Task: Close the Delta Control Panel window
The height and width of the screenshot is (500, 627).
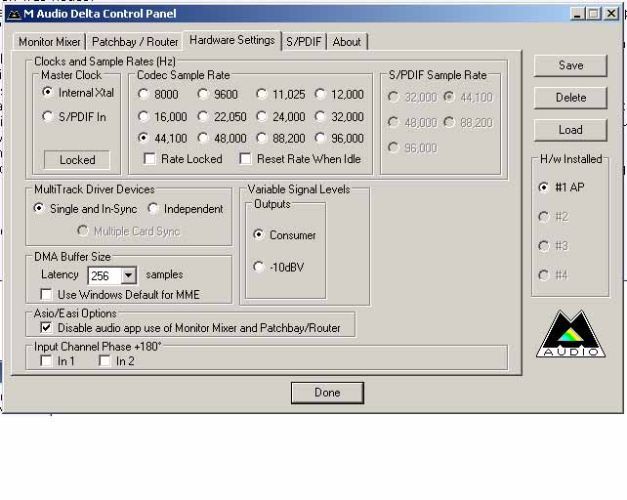Action: [611, 14]
